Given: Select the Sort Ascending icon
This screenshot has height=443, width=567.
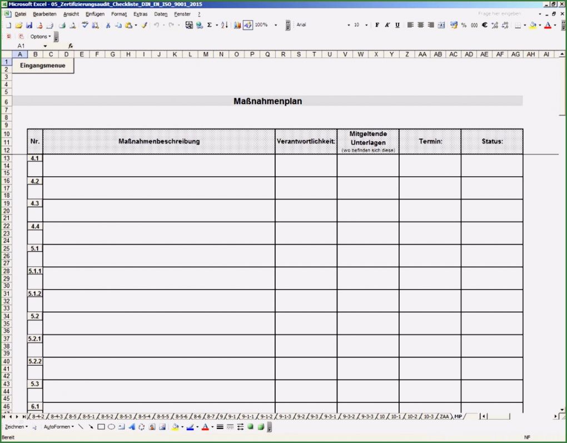Looking at the screenshot, I should [223, 25].
